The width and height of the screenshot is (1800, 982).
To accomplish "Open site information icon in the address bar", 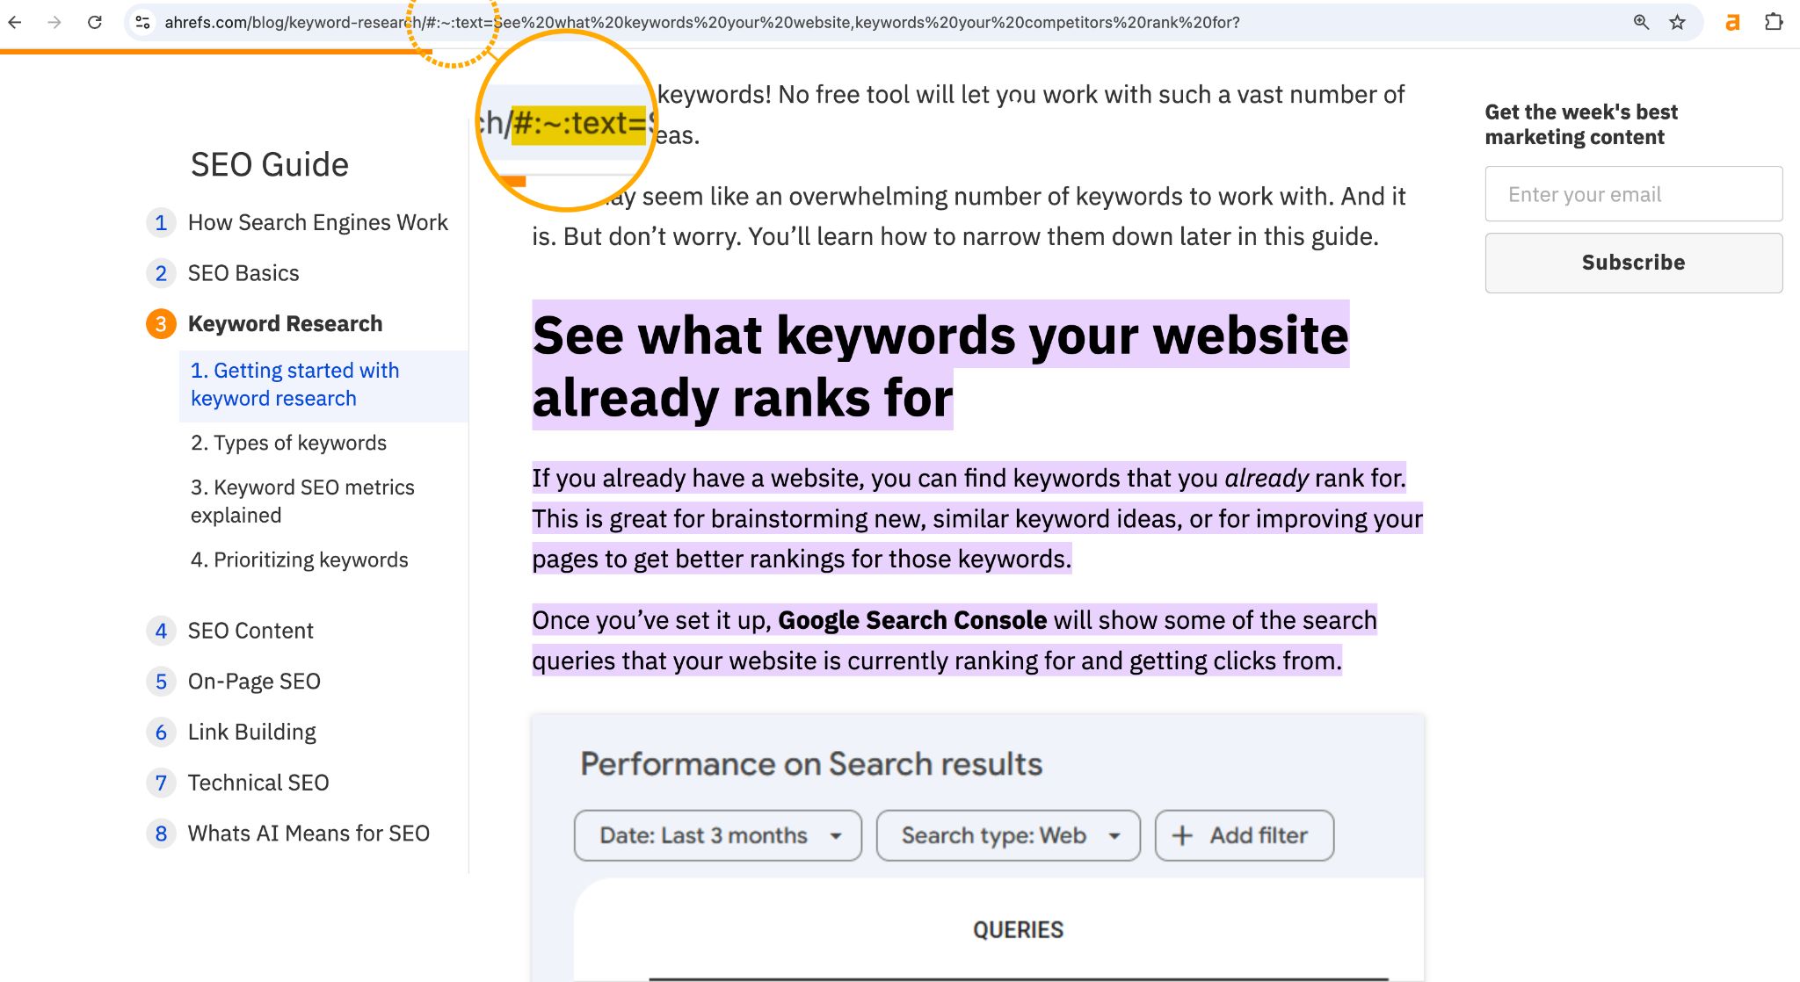I will click(142, 22).
